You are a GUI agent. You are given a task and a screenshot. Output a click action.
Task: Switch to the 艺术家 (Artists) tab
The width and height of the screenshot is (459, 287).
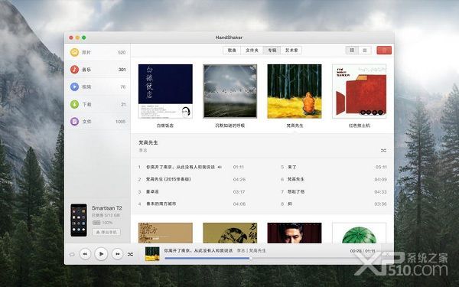click(291, 51)
